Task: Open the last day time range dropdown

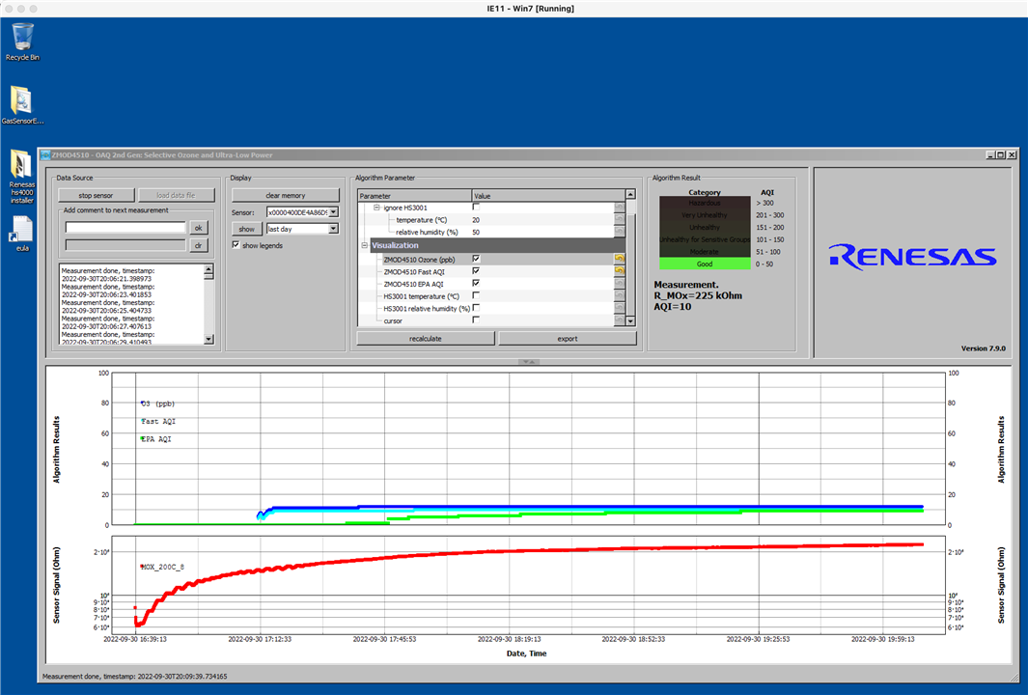Action: [x=334, y=229]
